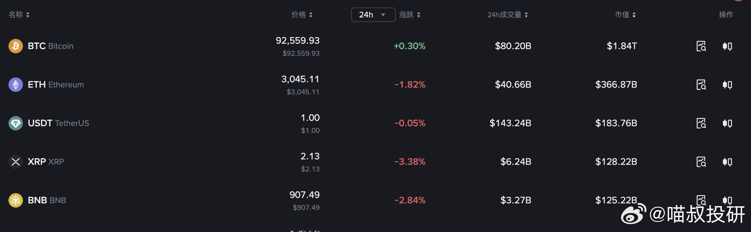This screenshot has width=751, height=232.
Task: Toggle sorting on the 涨跌 column
Action: (419, 14)
